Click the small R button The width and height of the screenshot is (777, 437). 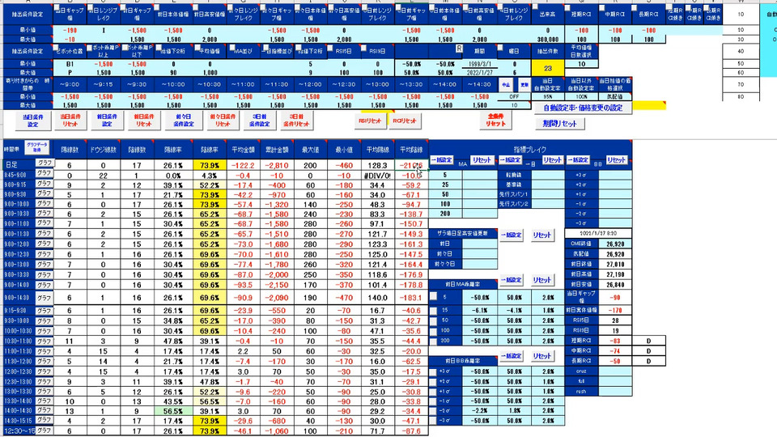[459, 49]
